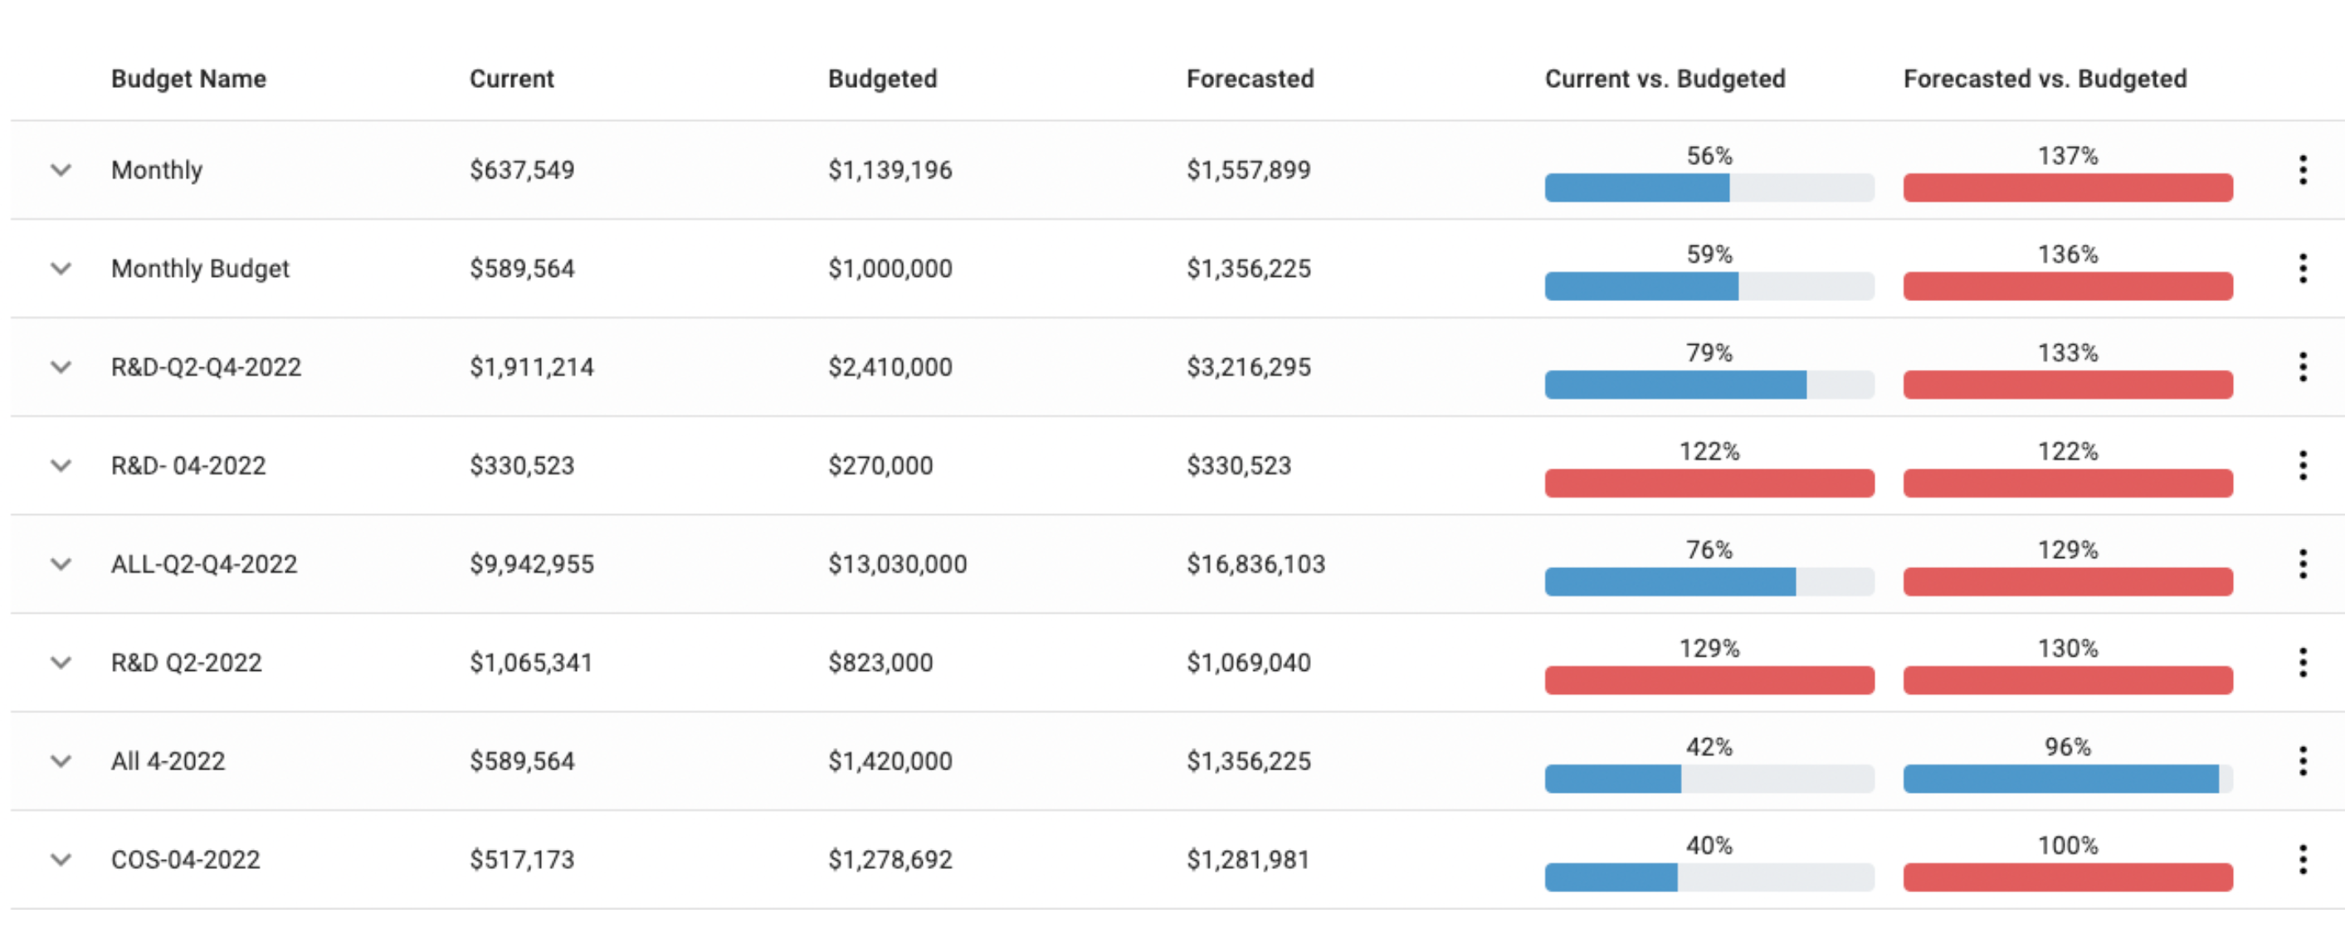Expand the All 4-2022 row
Viewport: 2345px width, 952px height.
[x=61, y=761]
